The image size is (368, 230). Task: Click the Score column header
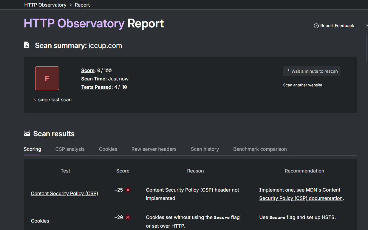[x=123, y=171]
